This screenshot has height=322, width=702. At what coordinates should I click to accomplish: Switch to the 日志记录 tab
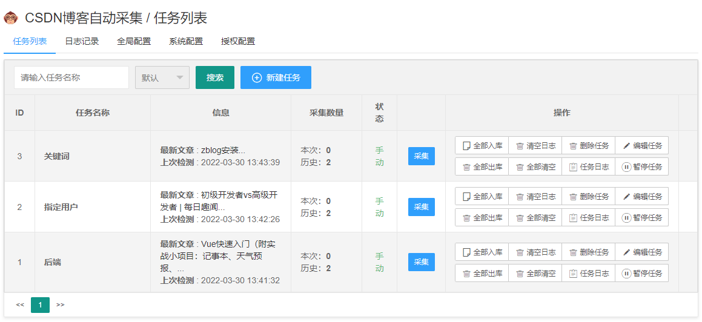point(82,42)
